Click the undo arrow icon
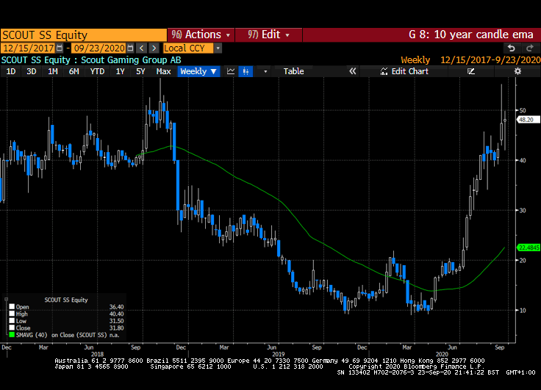Screen dimensions: 541x390 (512, 48)
